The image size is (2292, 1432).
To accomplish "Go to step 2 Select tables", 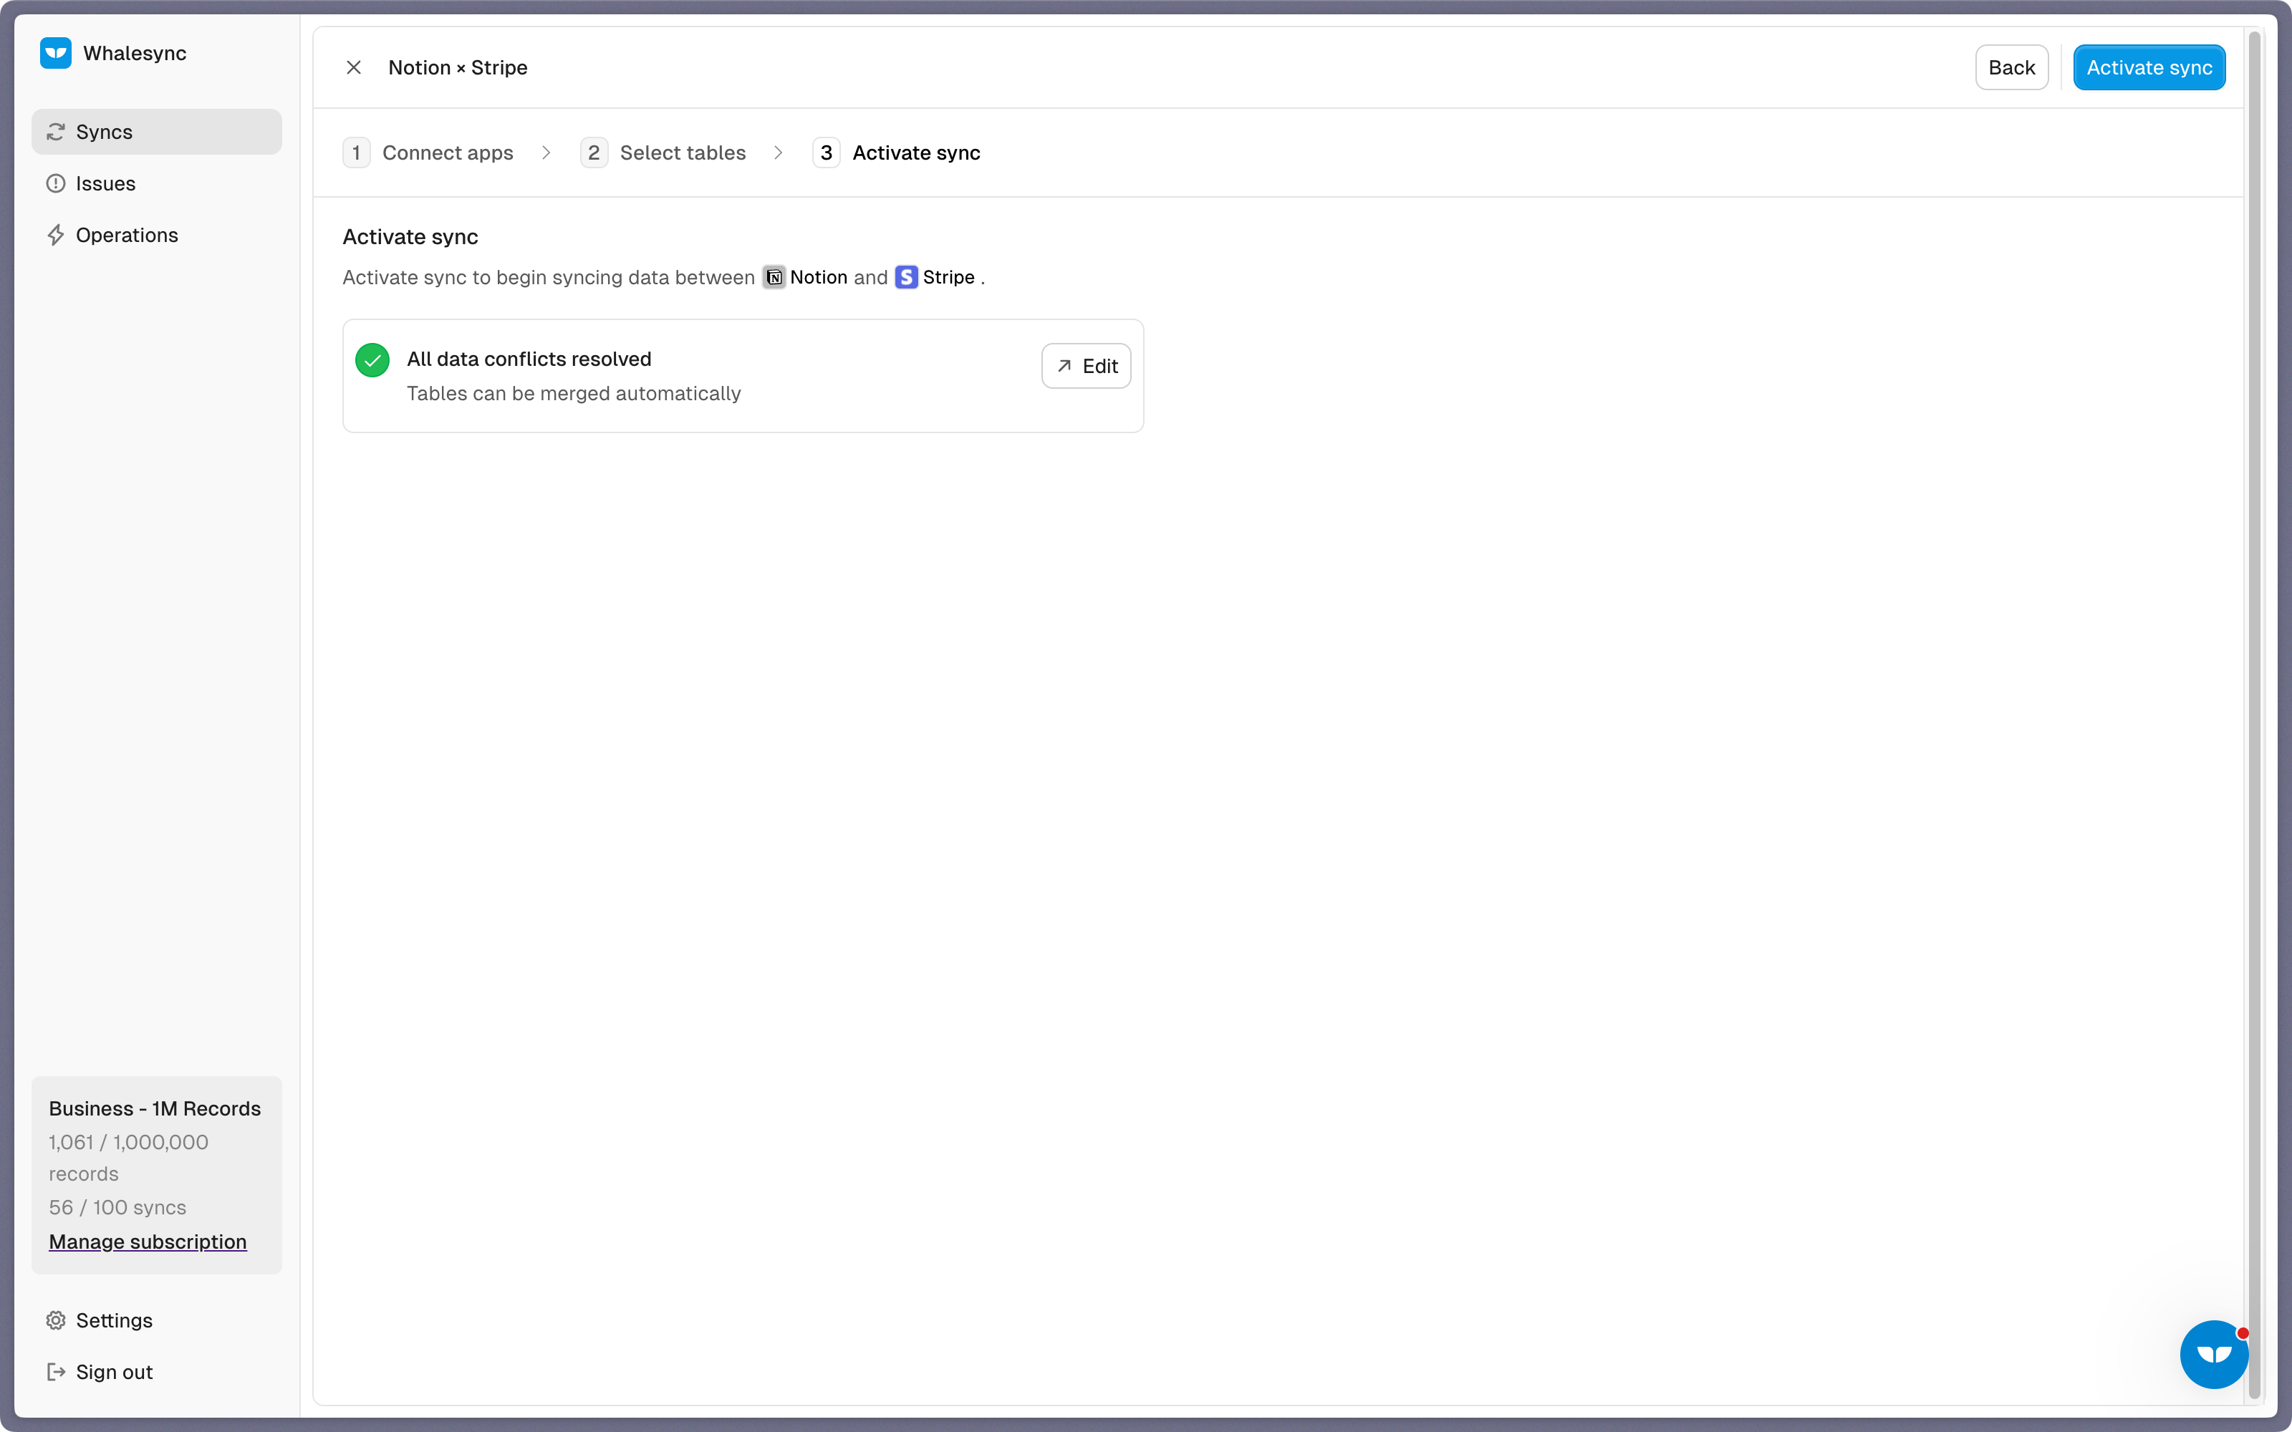I will 663,153.
